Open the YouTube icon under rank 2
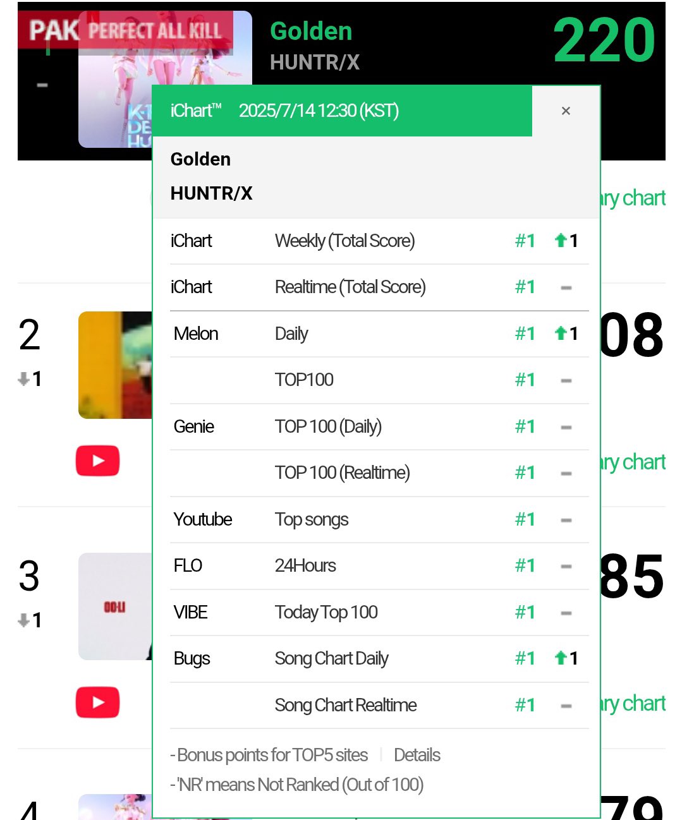 pyautogui.click(x=97, y=461)
